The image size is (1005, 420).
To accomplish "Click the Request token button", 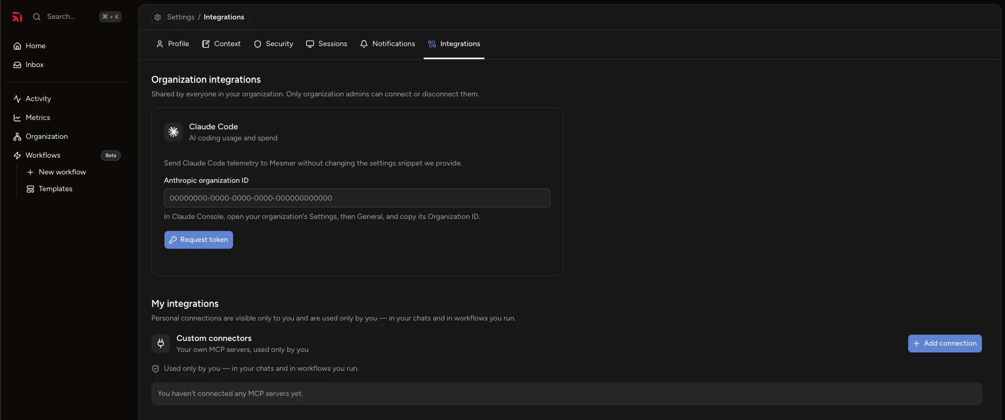I will click(198, 240).
